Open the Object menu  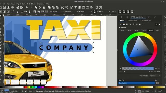pos(19,4)
